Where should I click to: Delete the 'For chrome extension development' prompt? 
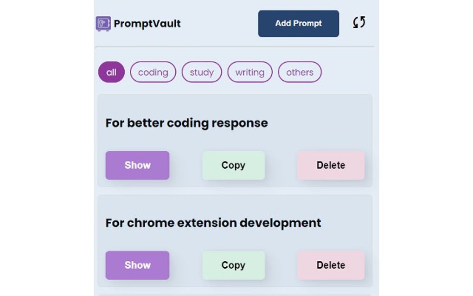pos(331,265)
